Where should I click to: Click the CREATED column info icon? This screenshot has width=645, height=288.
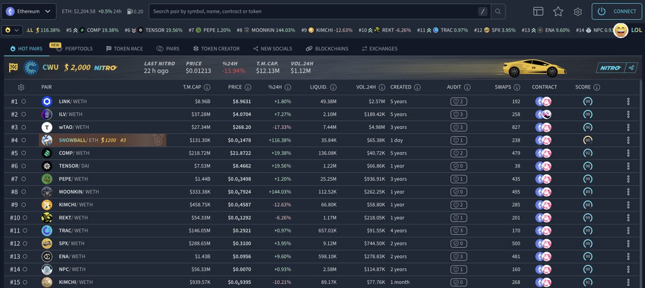(417, 87)
